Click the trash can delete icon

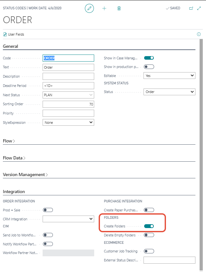[119, 8]
